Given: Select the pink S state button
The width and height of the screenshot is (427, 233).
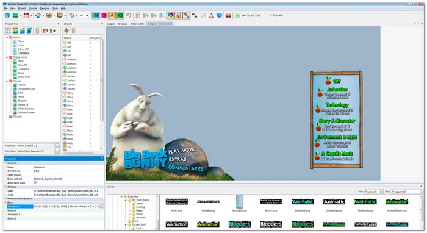Looking at the screenshot, I should click(x=104, y=15).
